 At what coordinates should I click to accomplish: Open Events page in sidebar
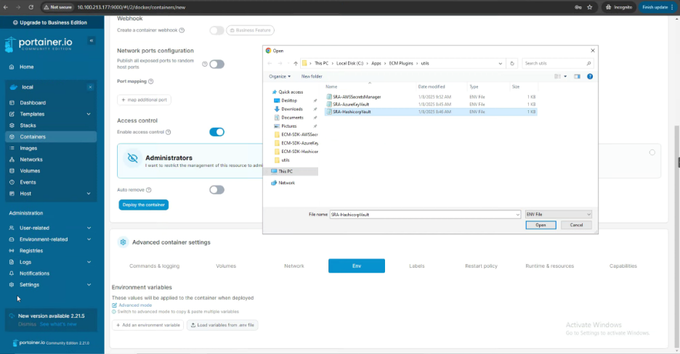tap(28, 182)
